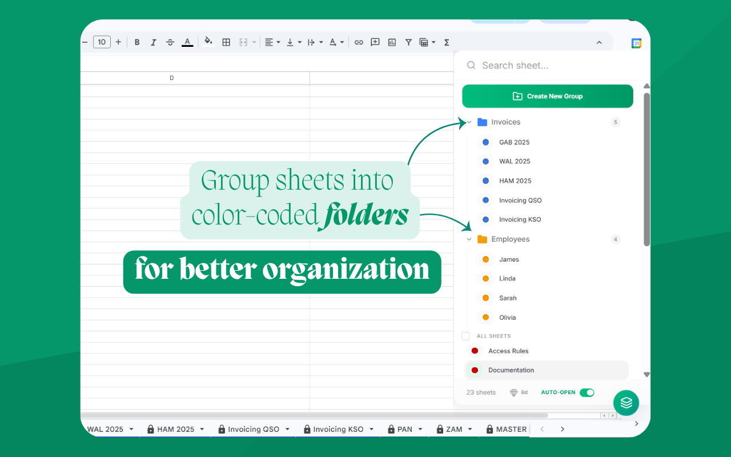Click the red color dot beside Access Rules
Screen dimensions: 731x457
(x=475, y=351)
